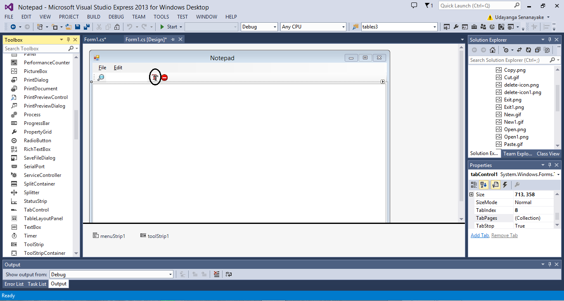
Task: Click the Alphabetical sort icon in Properties
Action: (x=483, y=185)
